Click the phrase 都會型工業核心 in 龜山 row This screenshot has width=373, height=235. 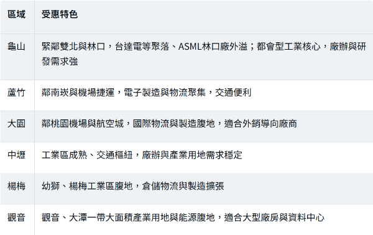(x=288, y=47)
